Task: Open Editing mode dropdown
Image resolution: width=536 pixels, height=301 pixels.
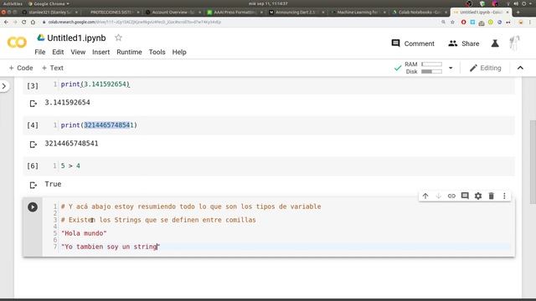Action: click(x=486, y=68)
